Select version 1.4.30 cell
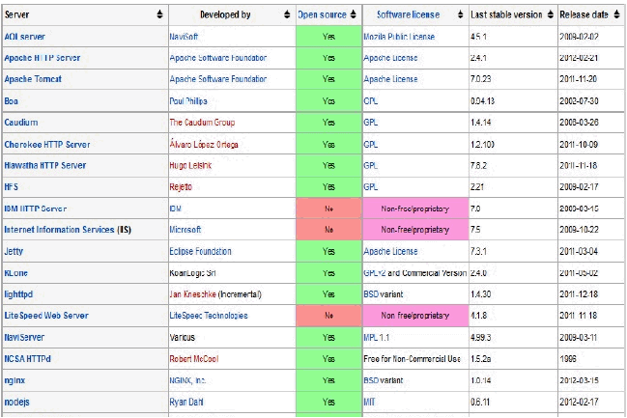 click(x=513, y=294)
